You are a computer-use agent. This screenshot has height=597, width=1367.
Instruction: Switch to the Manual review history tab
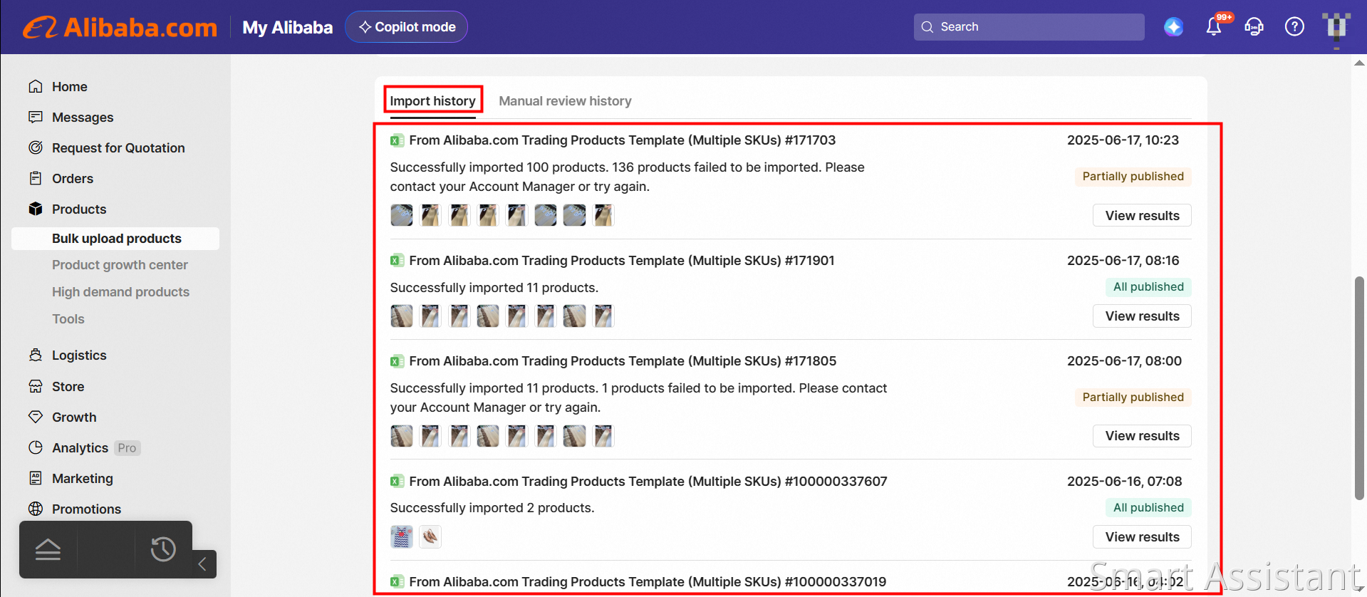click(565, 101)
